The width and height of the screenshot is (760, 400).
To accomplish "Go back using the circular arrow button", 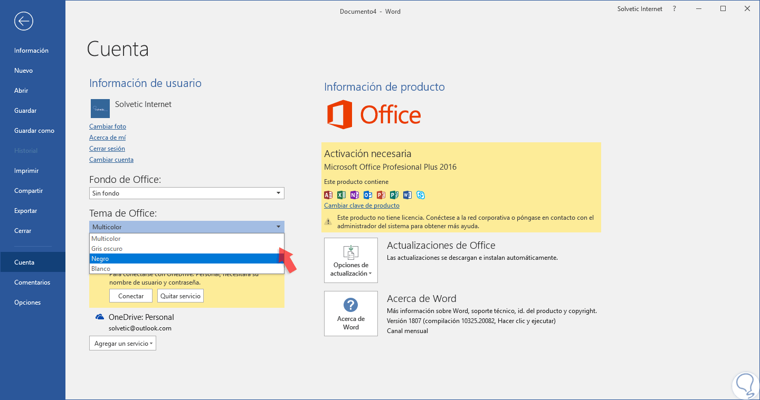I will (x=24, y=21).
